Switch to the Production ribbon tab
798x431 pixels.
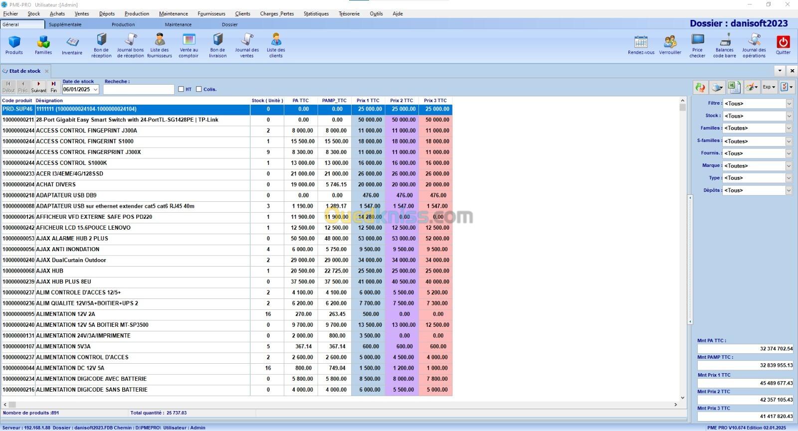(x=123, y=24)
